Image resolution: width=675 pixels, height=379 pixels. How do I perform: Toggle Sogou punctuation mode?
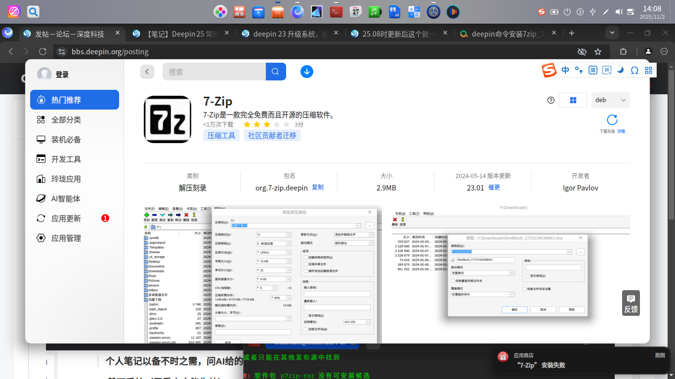coord(579,71)
